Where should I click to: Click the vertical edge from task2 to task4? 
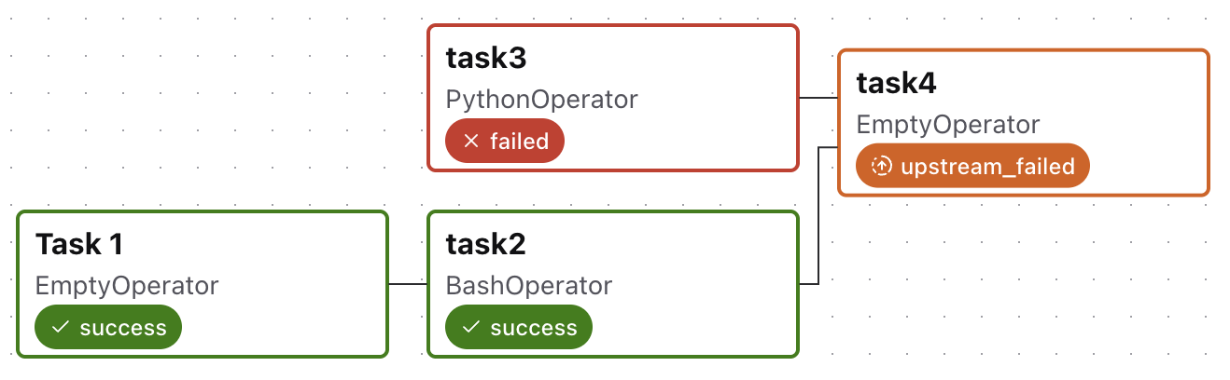pyautogui.click(x=818, y=214)
